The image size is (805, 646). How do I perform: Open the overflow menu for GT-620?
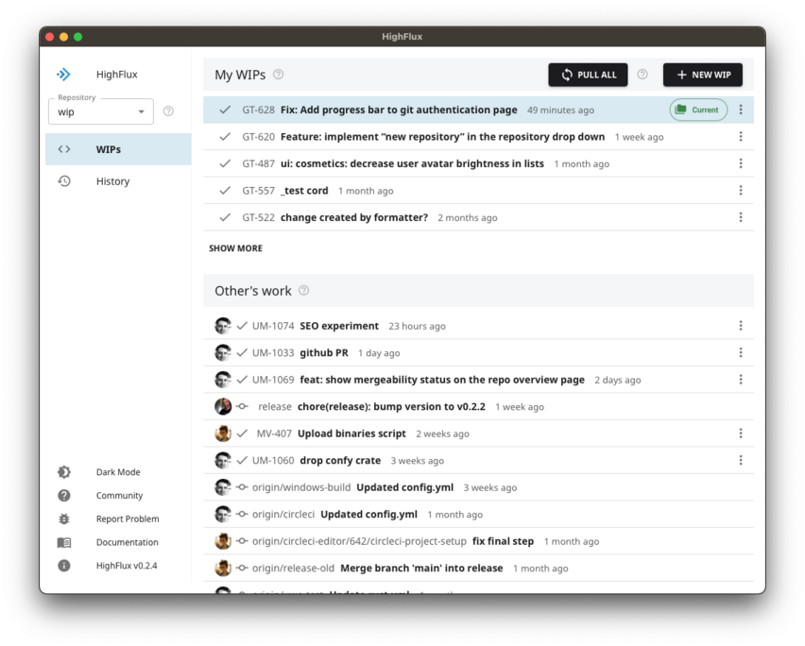click(x=741, y=136)
